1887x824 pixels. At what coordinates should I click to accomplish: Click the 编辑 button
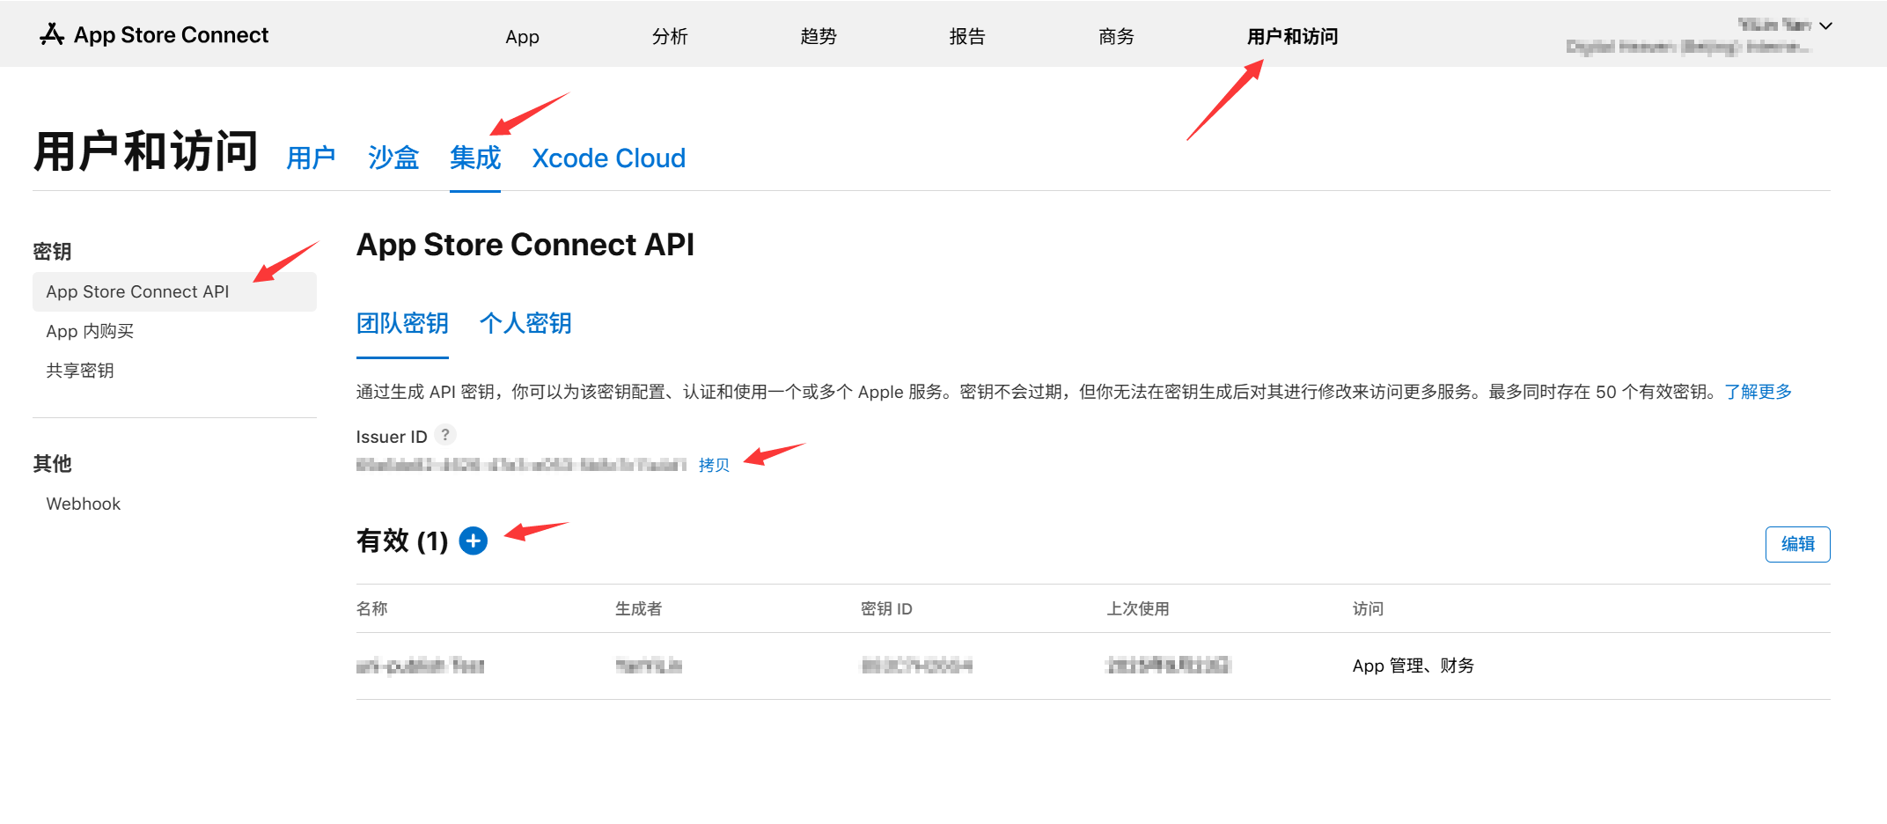1797,544
